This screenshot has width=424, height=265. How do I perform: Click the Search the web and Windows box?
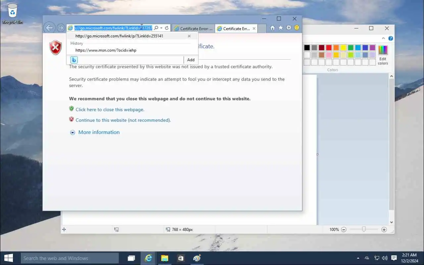coord(70,258)
